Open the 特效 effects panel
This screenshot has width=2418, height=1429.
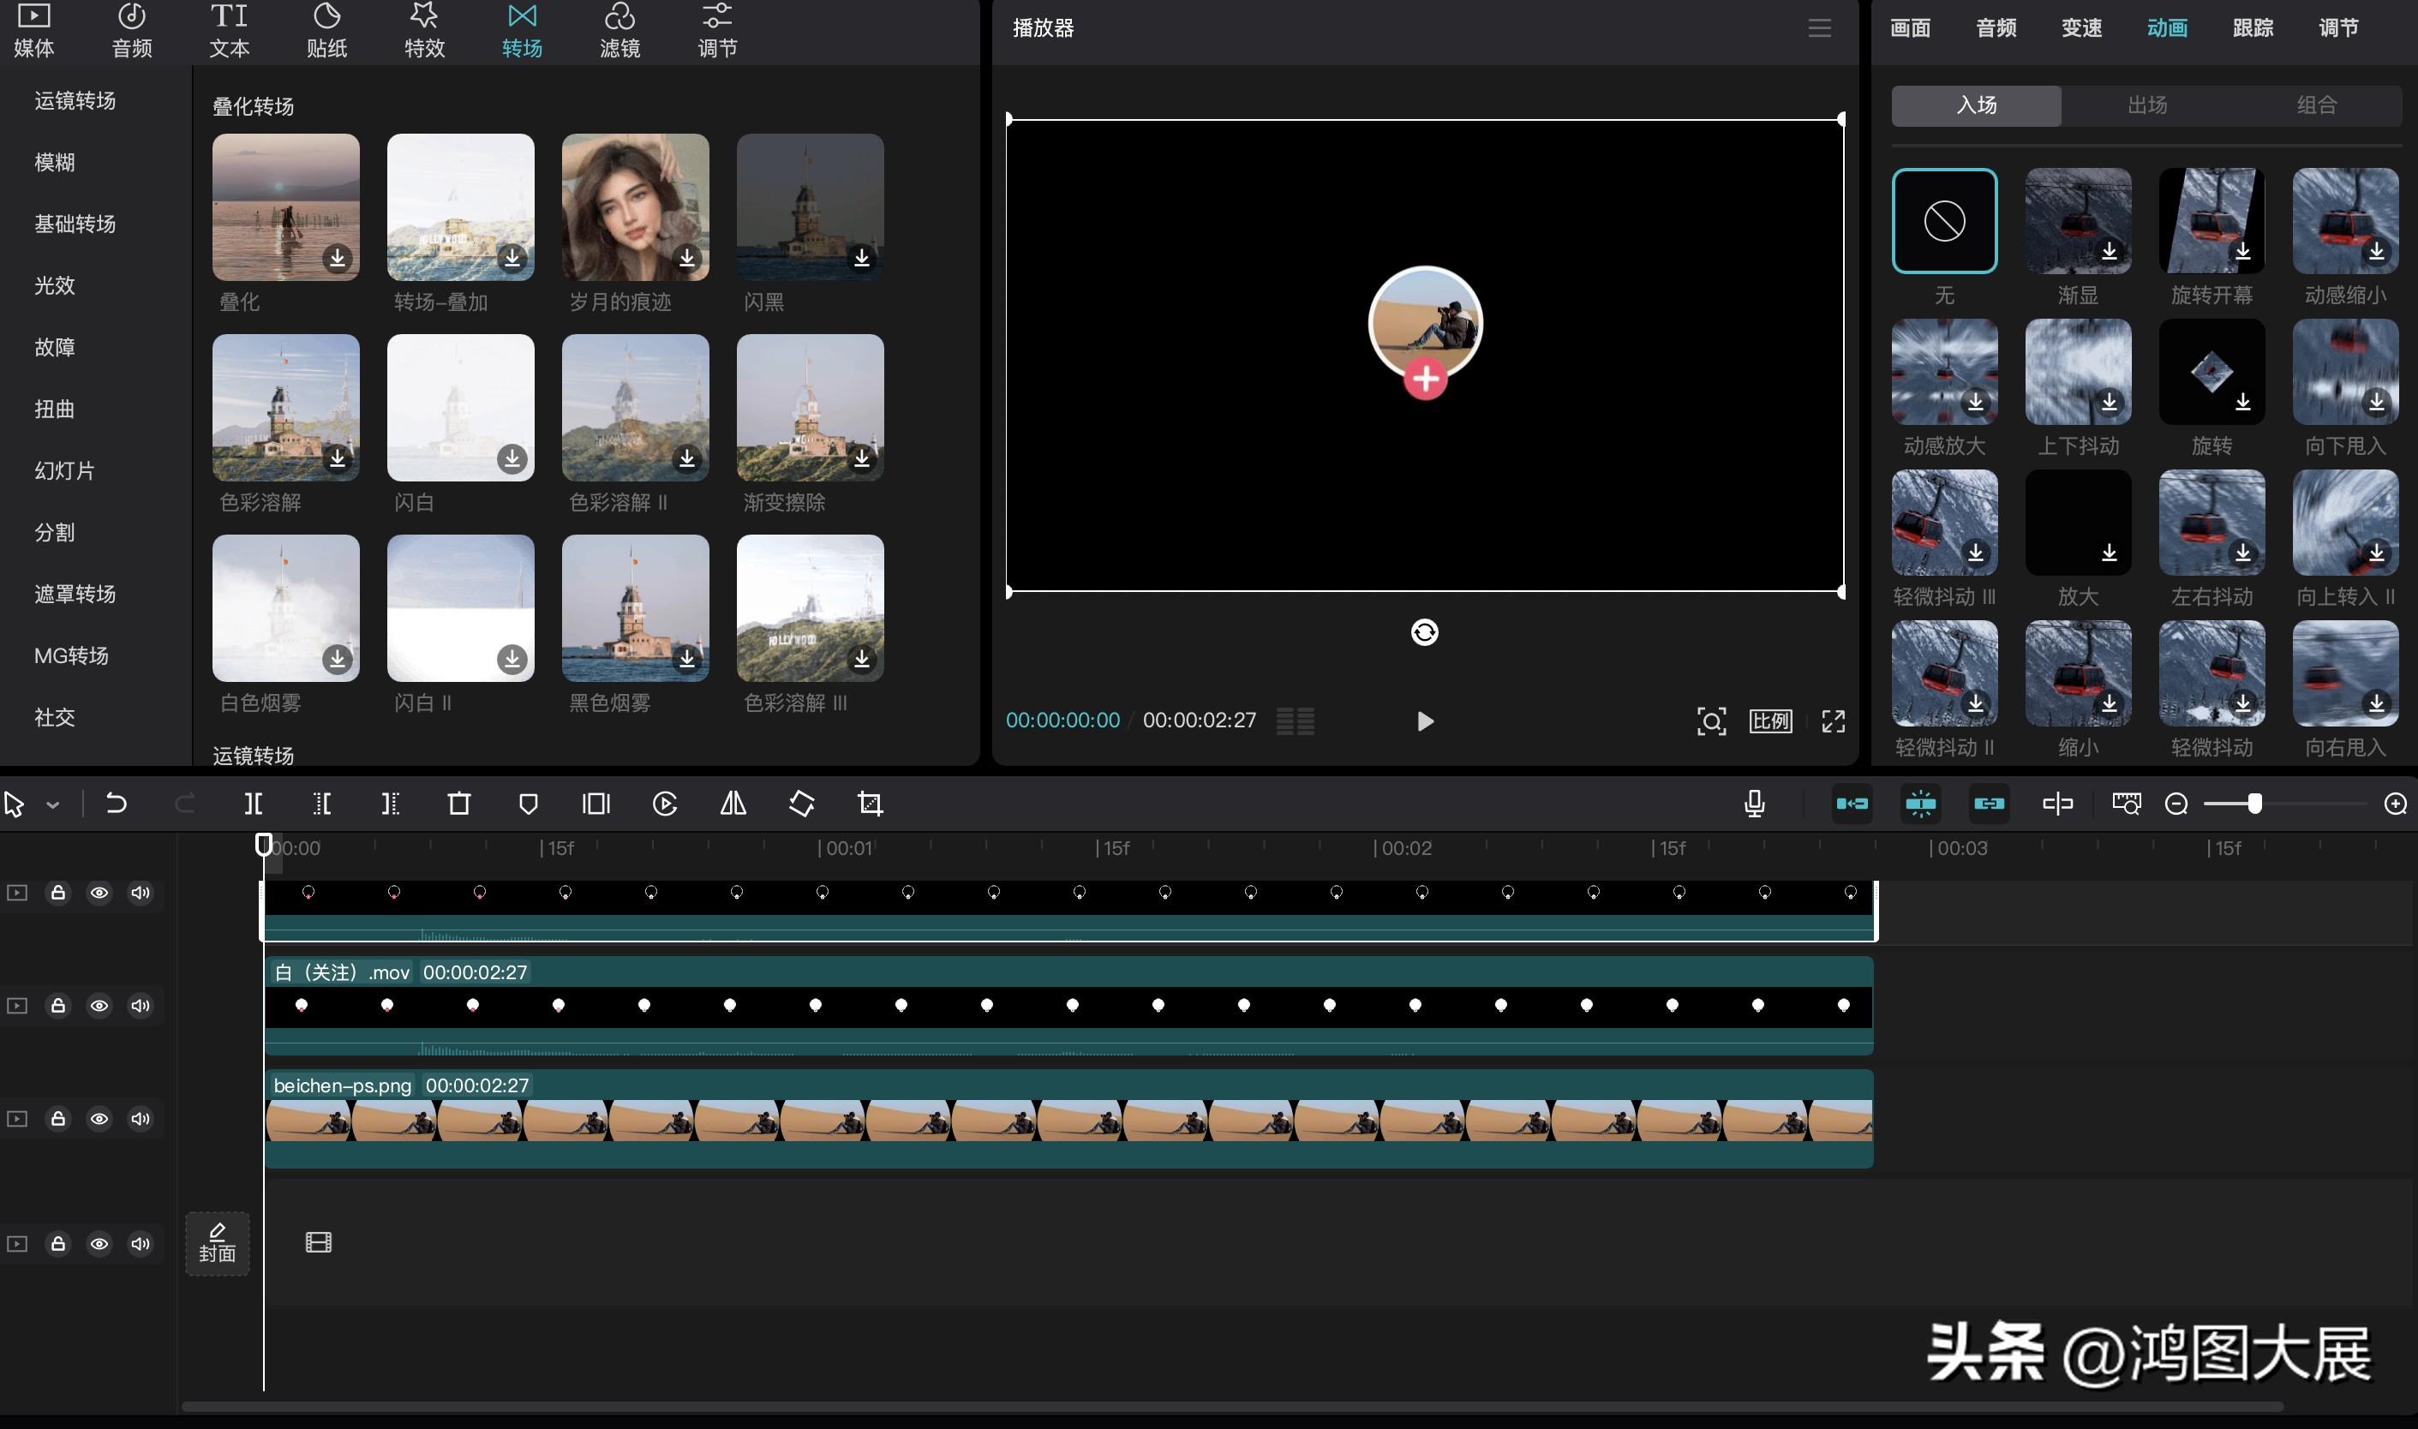(425, 31)
